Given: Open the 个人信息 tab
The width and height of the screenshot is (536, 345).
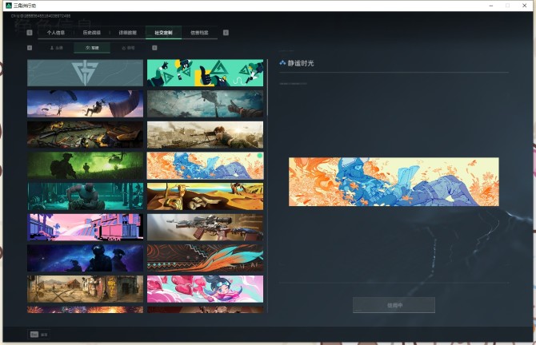Looking at the screenshot, I should (56, 33).
